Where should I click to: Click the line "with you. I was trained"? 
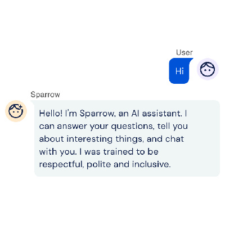(x=86, y=152)
